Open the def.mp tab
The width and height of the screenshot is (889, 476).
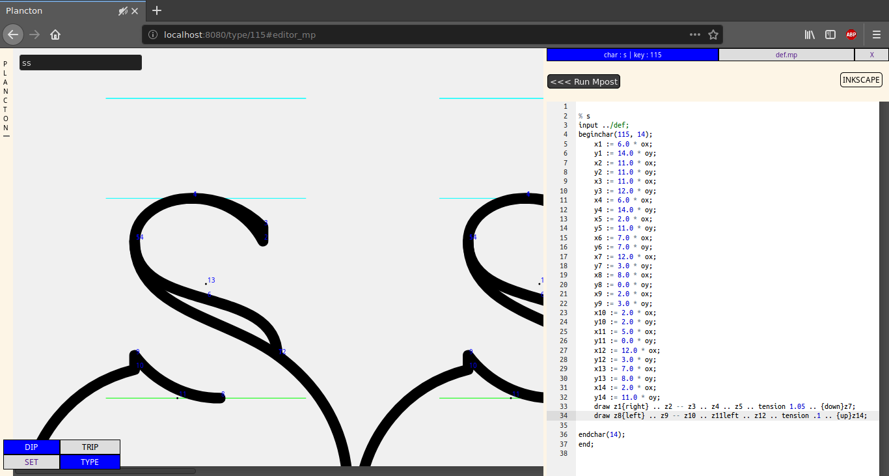tap(786, 55)
